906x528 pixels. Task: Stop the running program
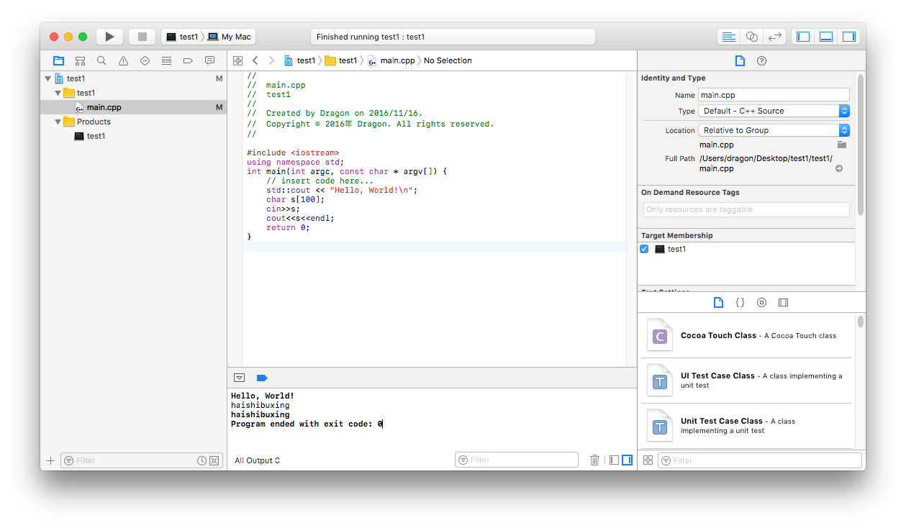[142, 37]
